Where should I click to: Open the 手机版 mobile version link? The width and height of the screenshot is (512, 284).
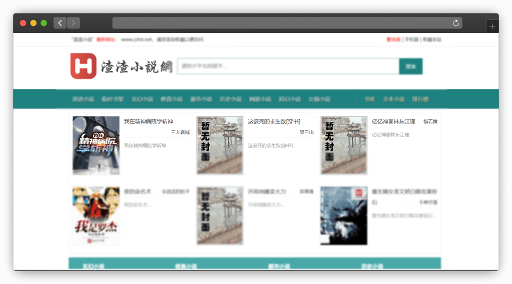[412, 39]
